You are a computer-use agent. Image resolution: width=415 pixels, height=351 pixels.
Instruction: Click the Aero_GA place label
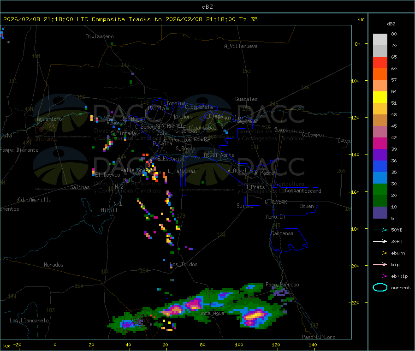point(276,217)
